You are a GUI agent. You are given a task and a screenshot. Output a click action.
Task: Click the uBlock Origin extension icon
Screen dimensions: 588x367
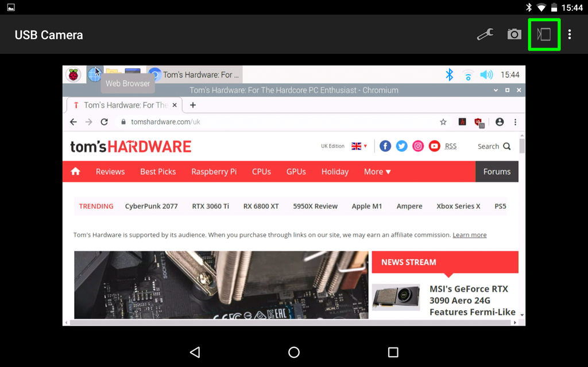[479, 122]
